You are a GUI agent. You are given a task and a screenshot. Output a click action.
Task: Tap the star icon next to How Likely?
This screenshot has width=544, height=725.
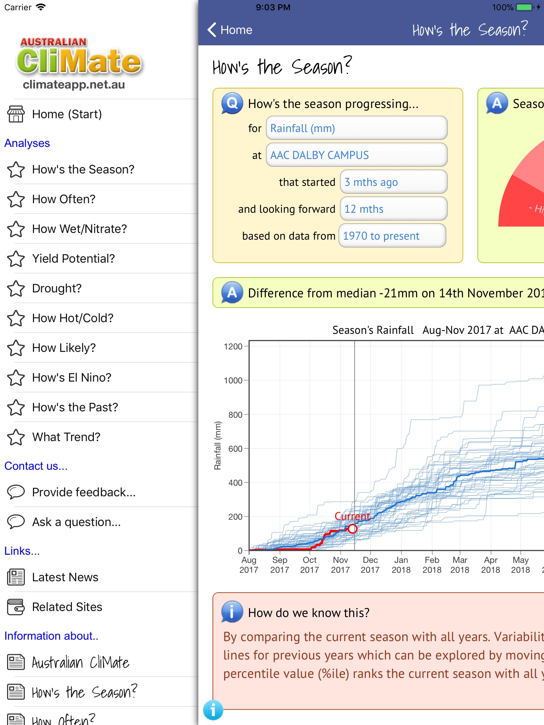click(x=16, y=348)
